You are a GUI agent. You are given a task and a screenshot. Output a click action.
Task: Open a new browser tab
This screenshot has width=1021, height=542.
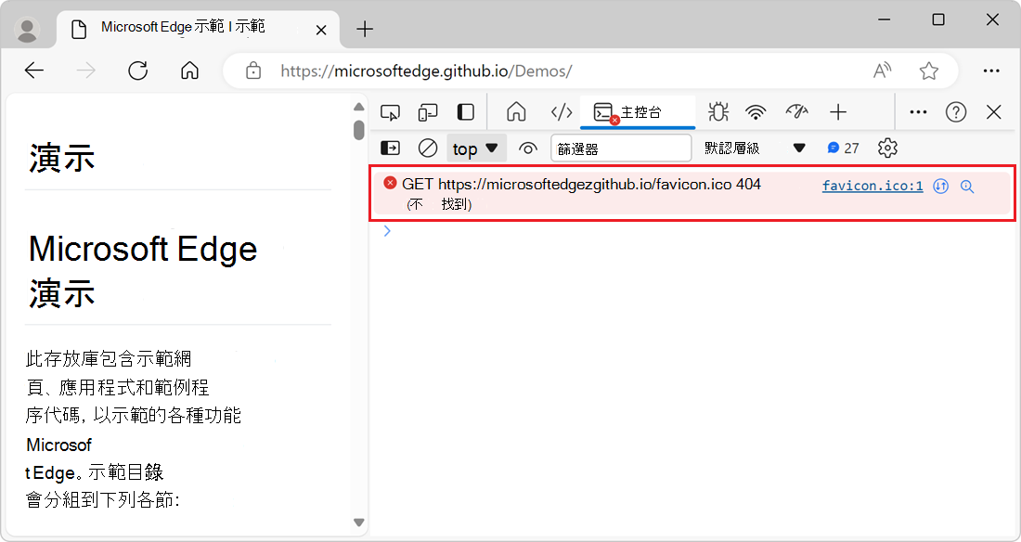click(x=365, y=30)
